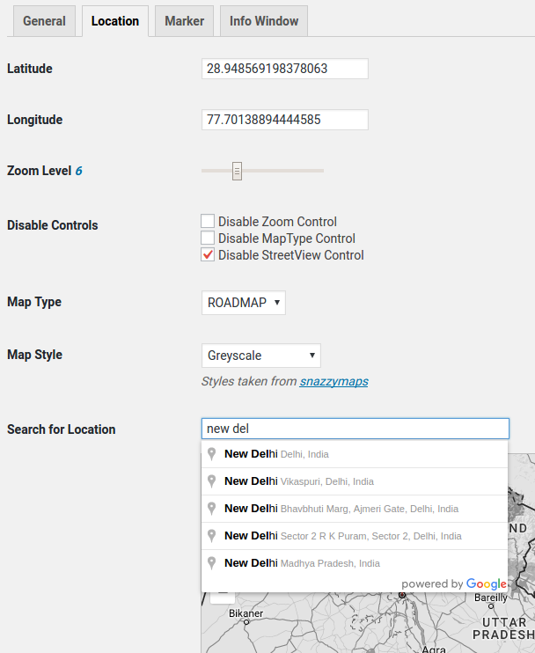Open the Map Type ROADMAP dropdown

[244, 303]
